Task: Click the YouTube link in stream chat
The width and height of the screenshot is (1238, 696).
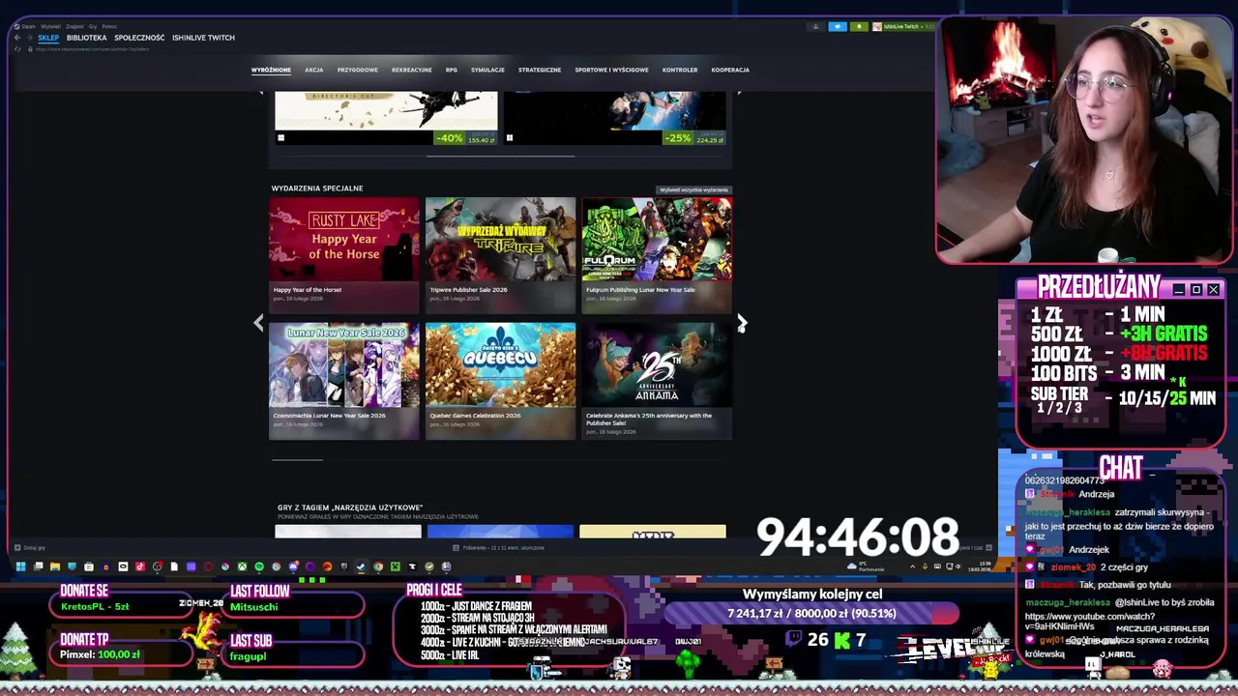Action: [x=1089, y=621]
